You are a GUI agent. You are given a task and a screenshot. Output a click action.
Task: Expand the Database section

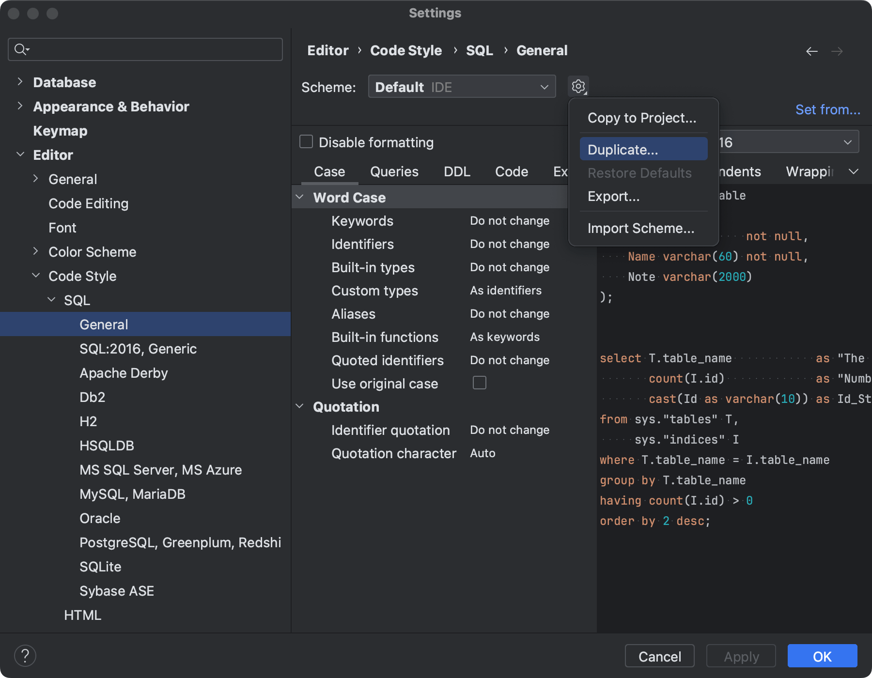tap(20, 82)
